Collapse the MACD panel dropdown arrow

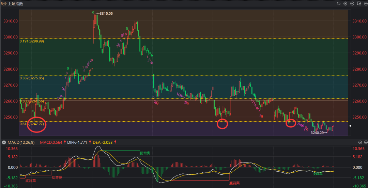[x=4, y=142]
